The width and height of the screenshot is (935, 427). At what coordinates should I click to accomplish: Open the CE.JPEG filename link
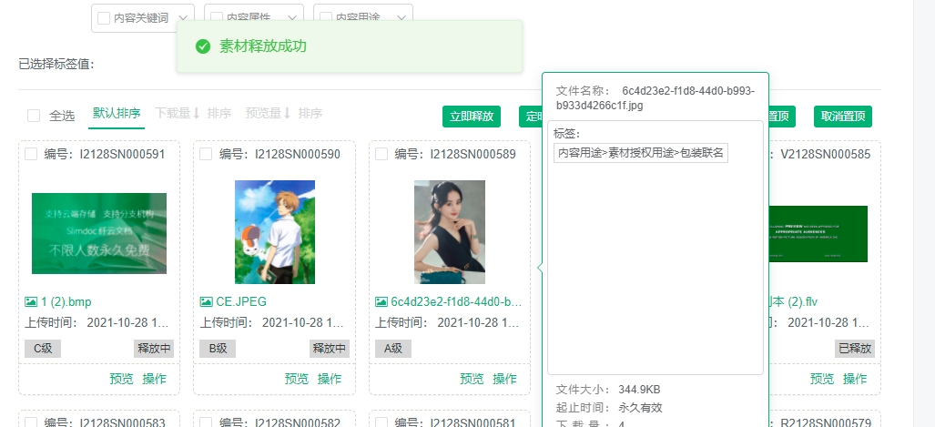241,301
